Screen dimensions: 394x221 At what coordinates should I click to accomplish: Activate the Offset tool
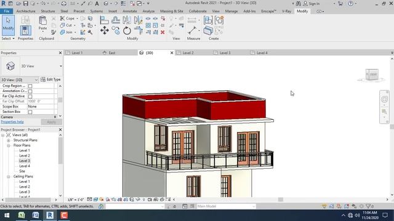[x=116, y=20]
